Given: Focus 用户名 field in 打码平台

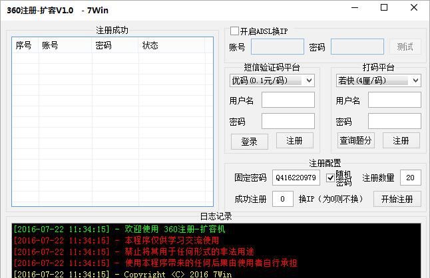Looking at the screenshot, I should click(x=394, y=100).
